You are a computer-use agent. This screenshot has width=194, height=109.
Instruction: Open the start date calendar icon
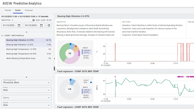pos(19,25)
